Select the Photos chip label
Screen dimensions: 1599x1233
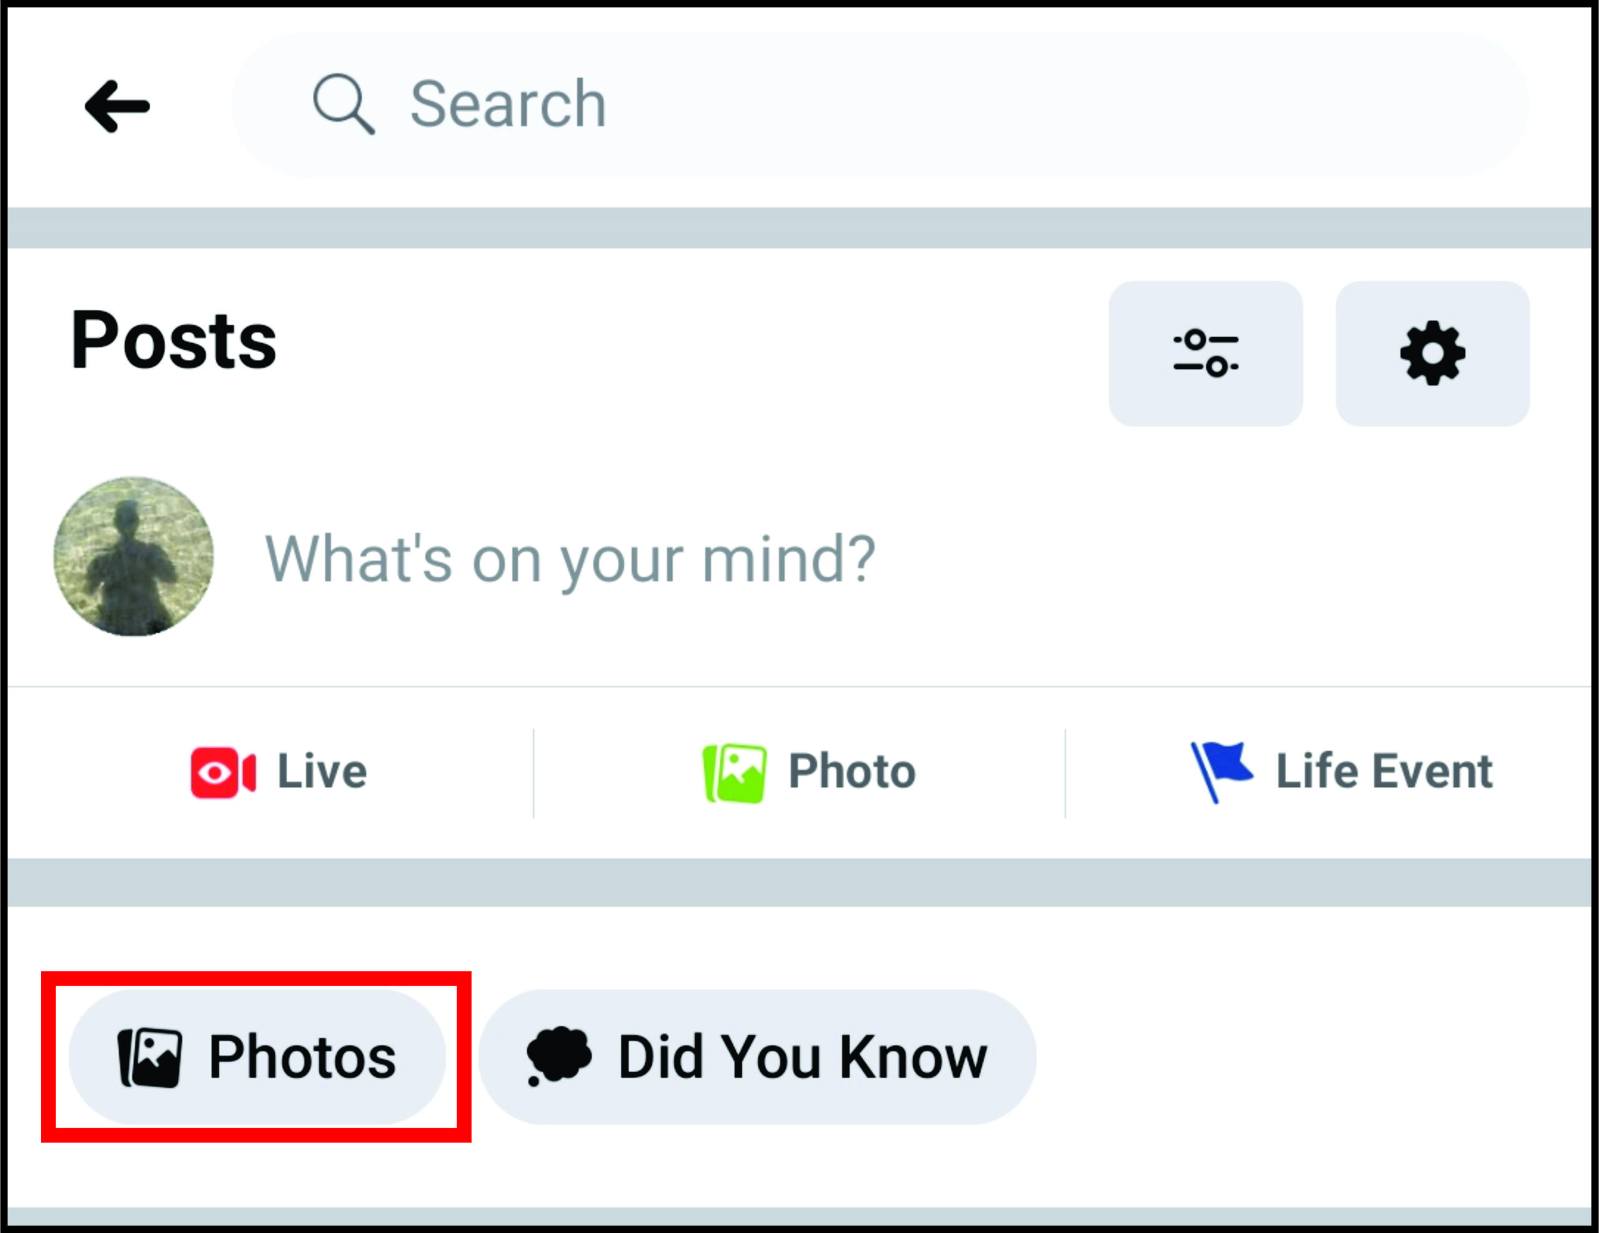[302, 1057]
